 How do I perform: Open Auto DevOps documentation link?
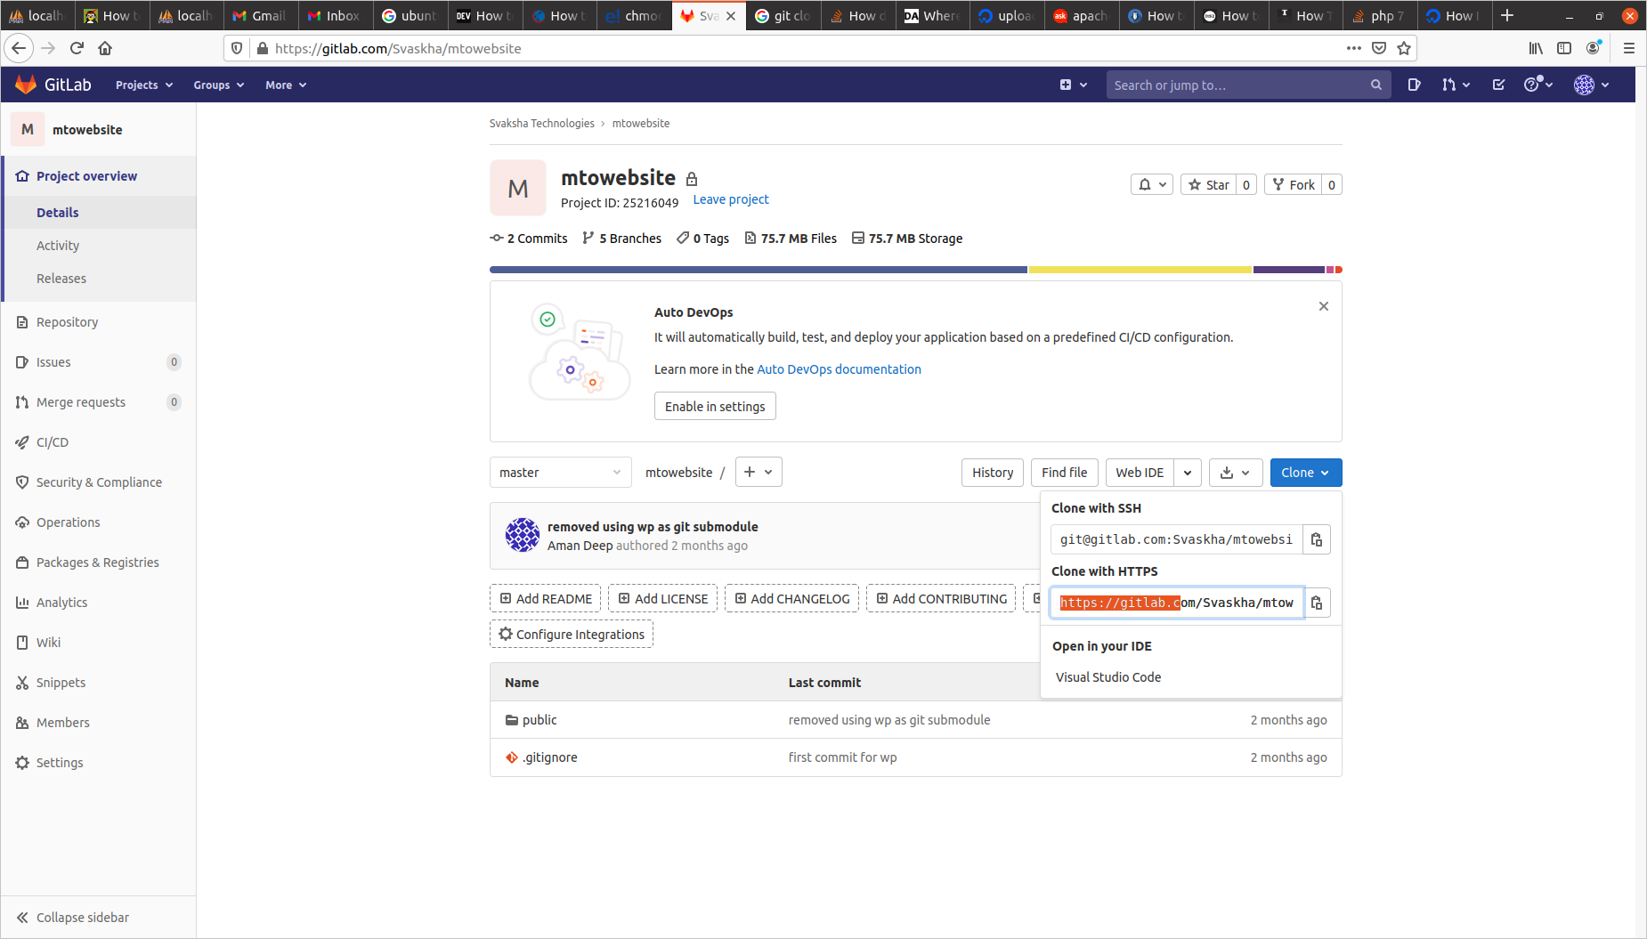tap(839, 369)
